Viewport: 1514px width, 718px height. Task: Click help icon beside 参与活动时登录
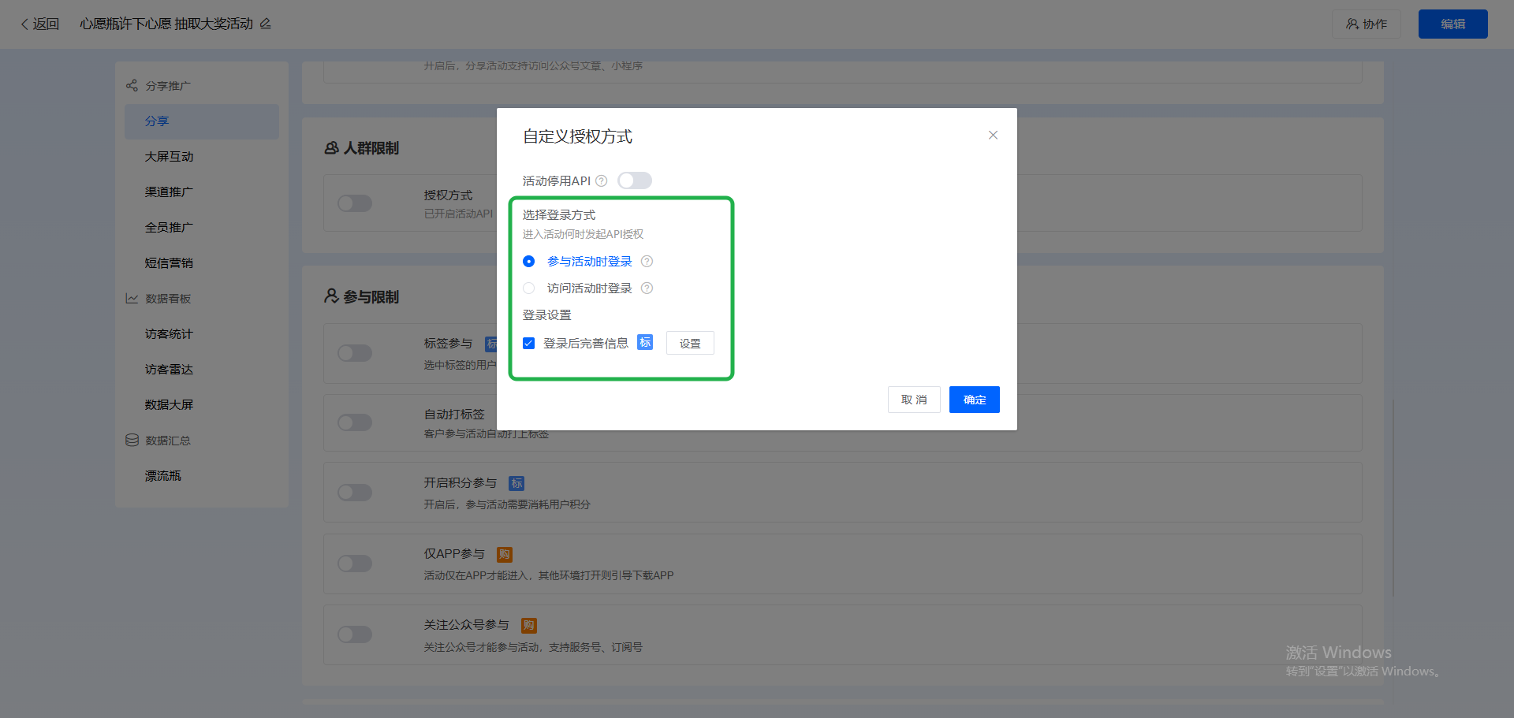(647, 262)
